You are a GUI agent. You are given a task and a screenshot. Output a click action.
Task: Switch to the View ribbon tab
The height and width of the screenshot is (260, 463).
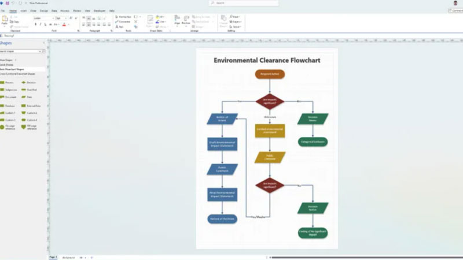(x=87, y=11)
